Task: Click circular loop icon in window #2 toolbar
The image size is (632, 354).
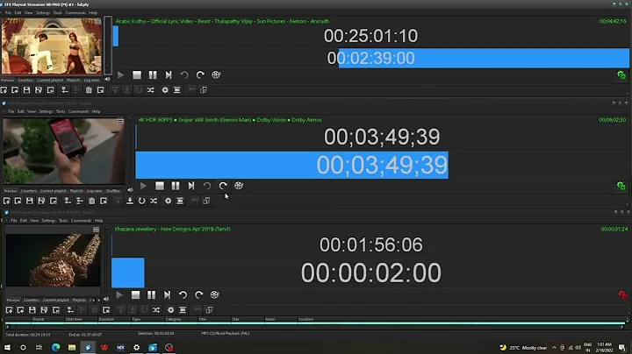Action: 142,201
